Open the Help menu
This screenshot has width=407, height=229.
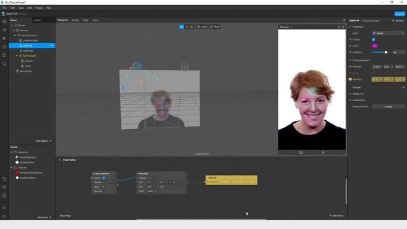click(x=48, y=8)
